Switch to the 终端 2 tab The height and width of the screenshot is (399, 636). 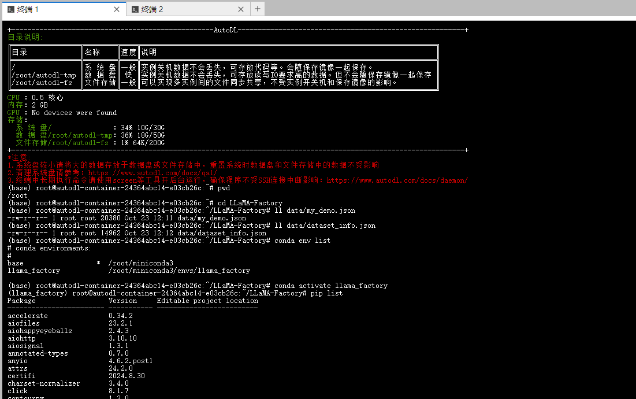click(153, 9)
